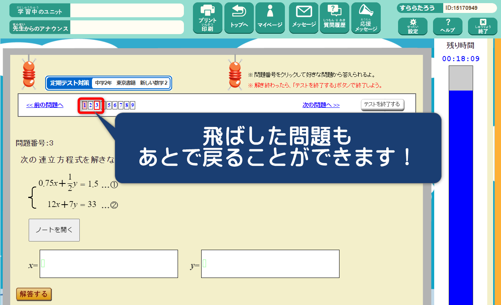Click the ID:15170949 text
Image resolution: width=501 pixels, height=305 pixels.
coord(462,8)
